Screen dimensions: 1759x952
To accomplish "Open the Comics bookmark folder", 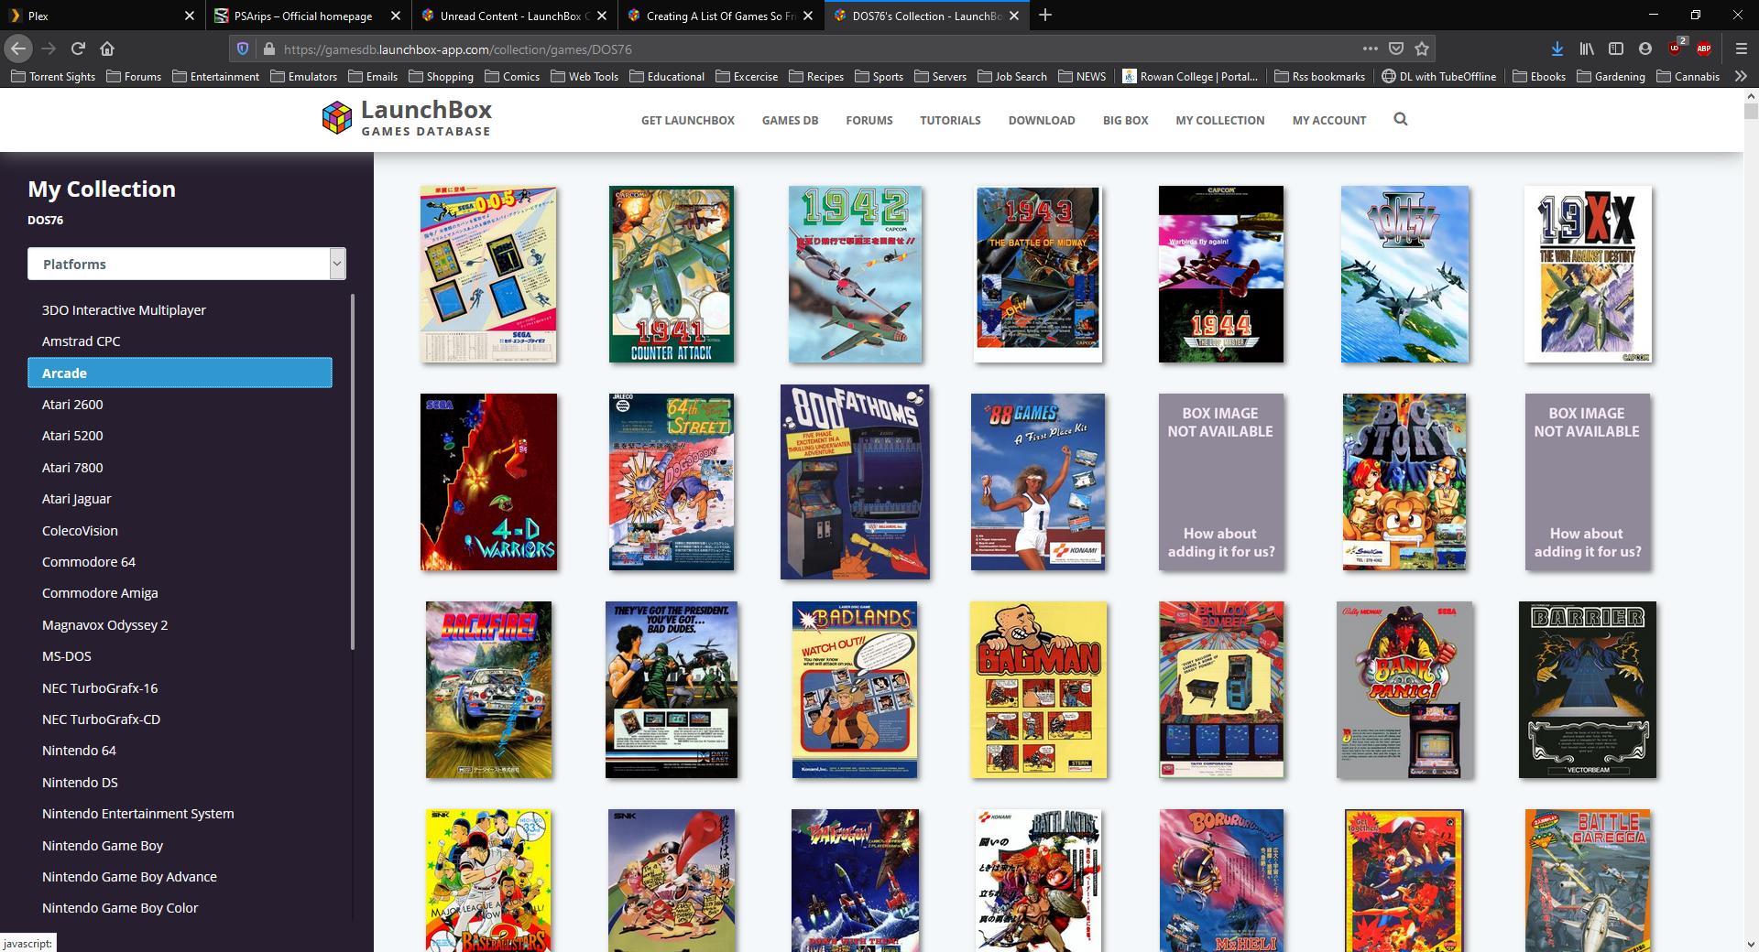I will (512, 76).
